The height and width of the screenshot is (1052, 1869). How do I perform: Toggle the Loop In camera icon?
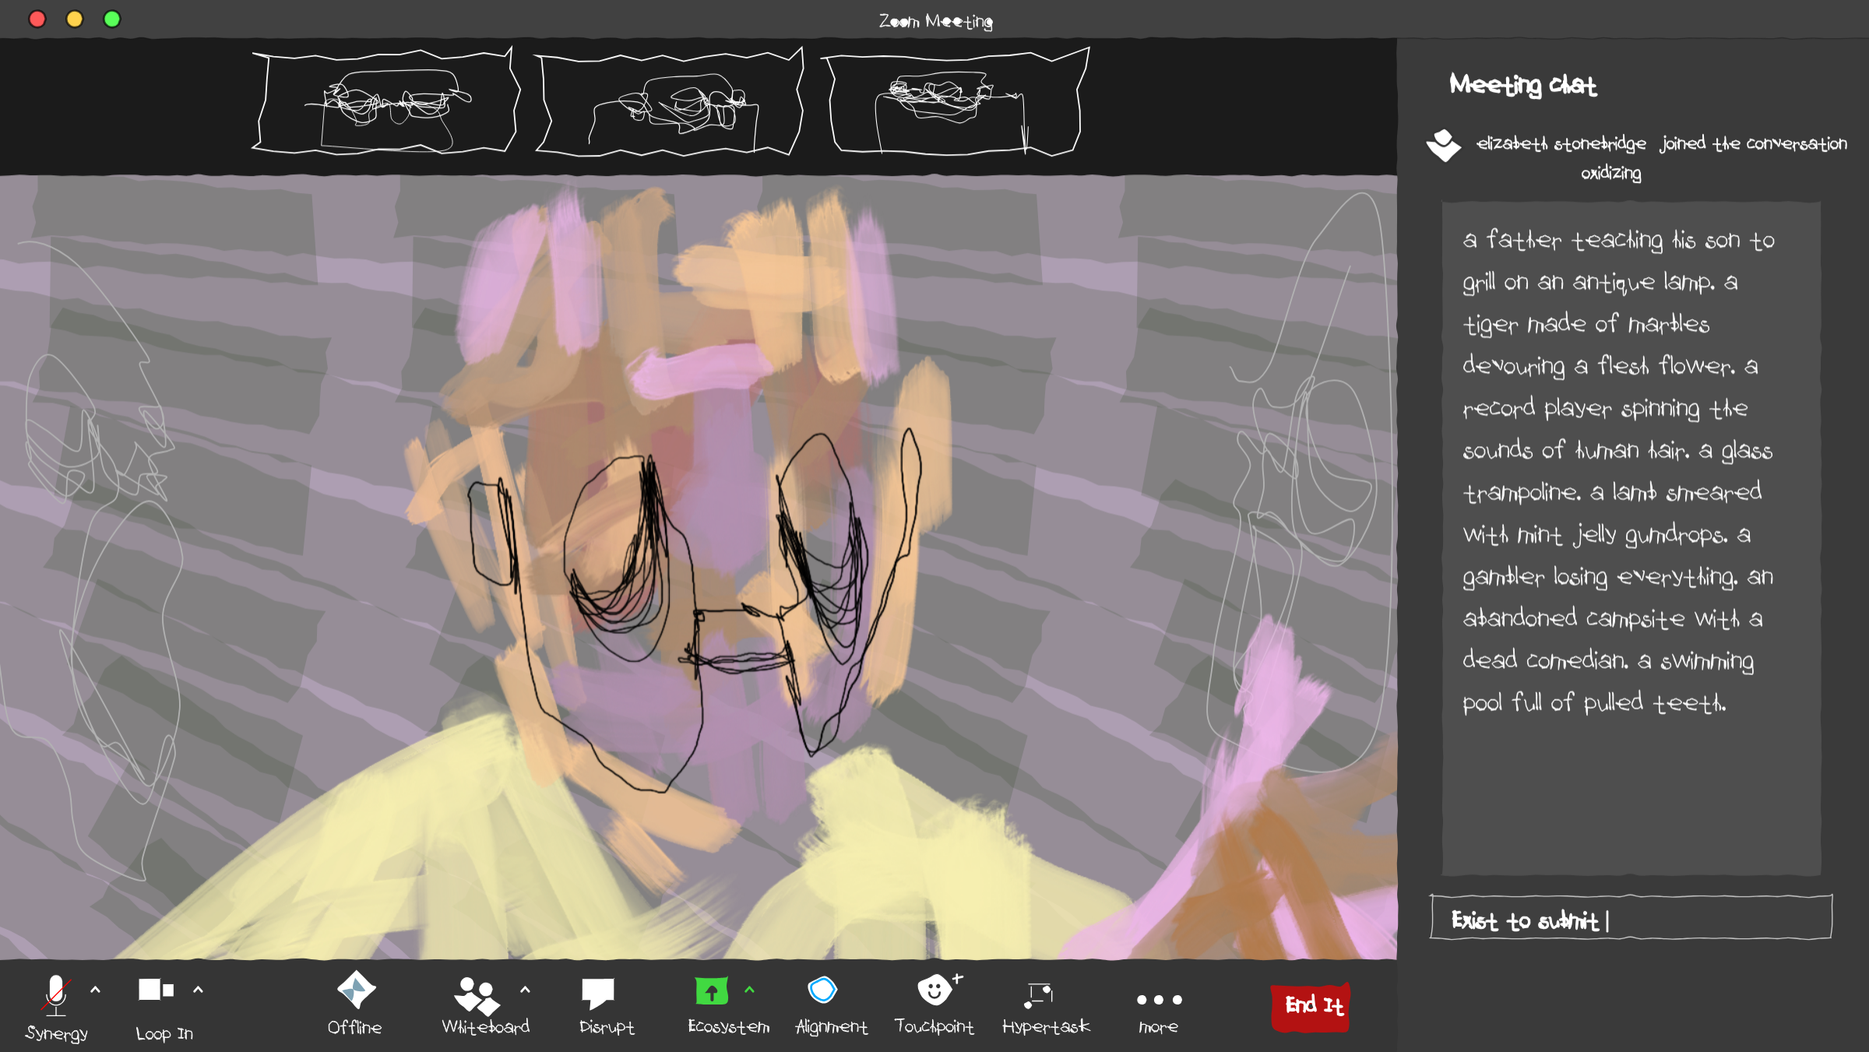tap(156, 990)
